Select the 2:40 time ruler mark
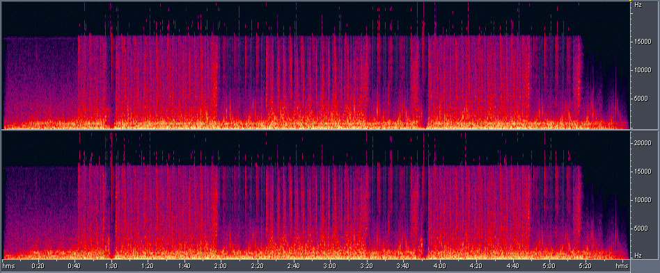The image size is (660, 273). [x=293, y=265]
